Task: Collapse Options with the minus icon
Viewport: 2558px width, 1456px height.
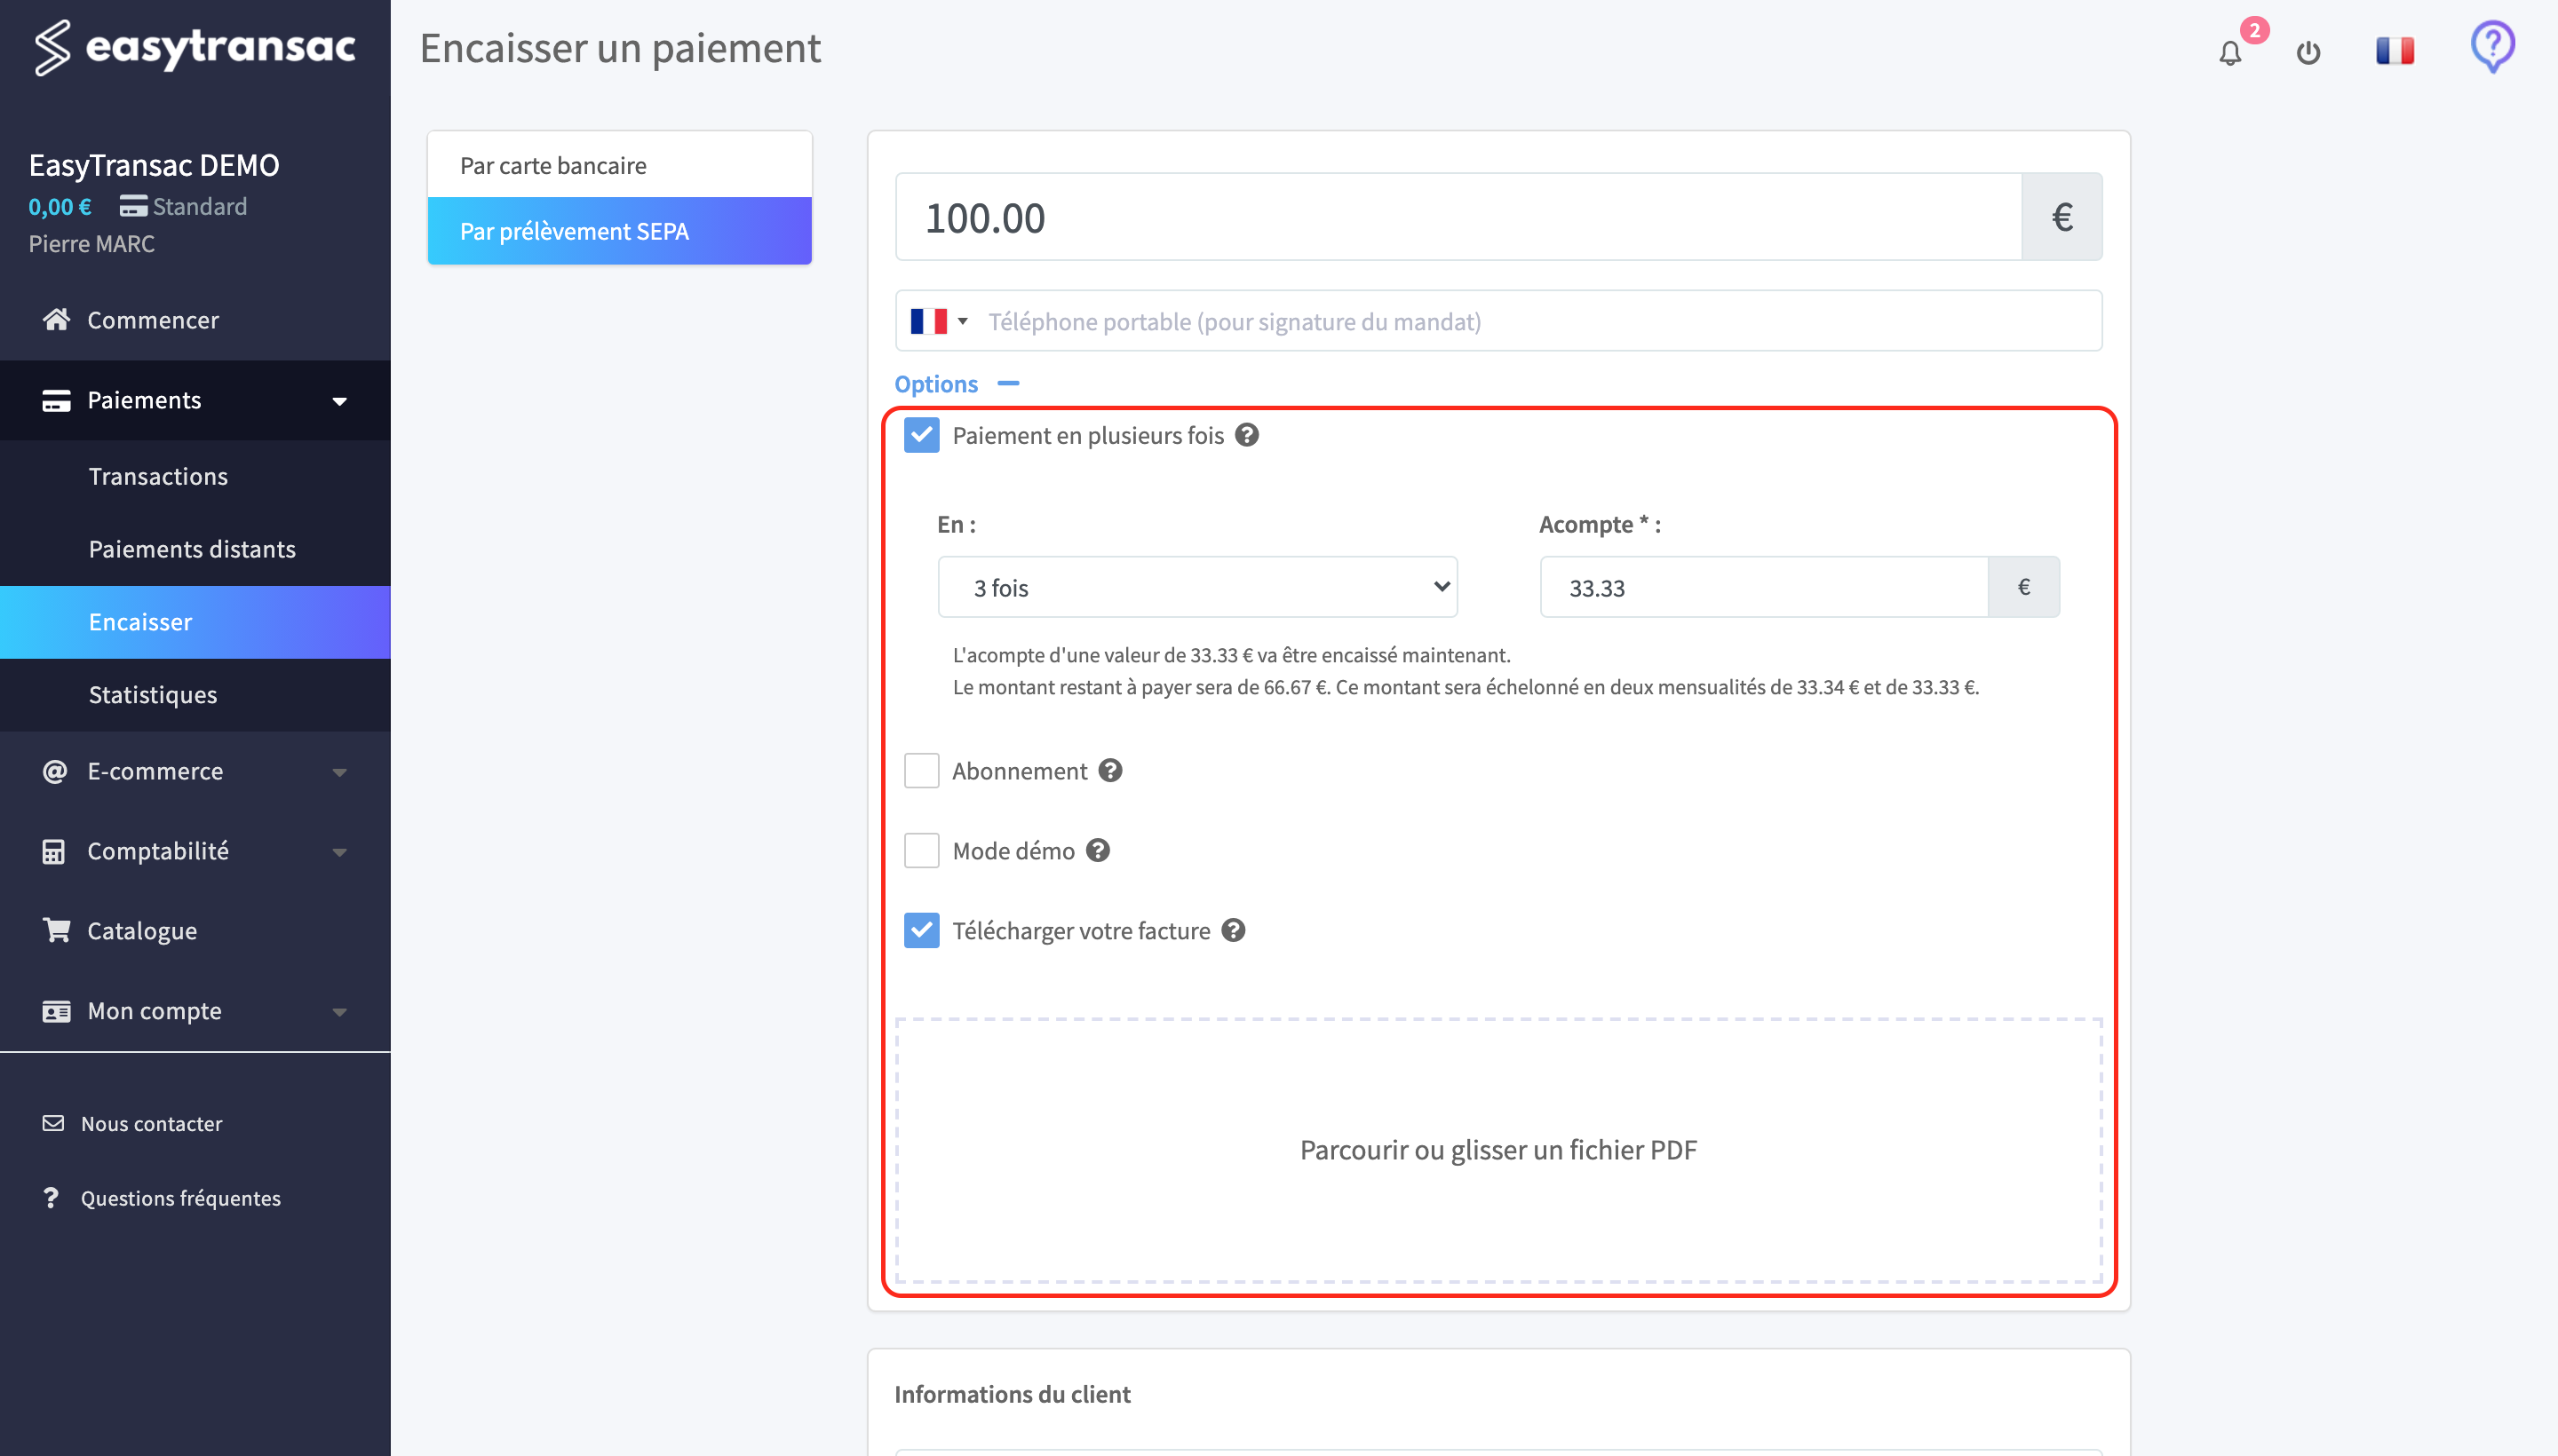Action: pos(1007,383)
